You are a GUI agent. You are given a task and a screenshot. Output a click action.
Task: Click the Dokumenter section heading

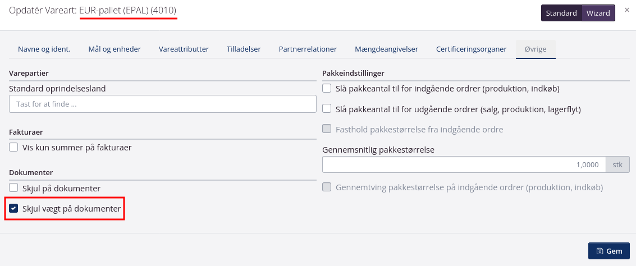(31, 172)
